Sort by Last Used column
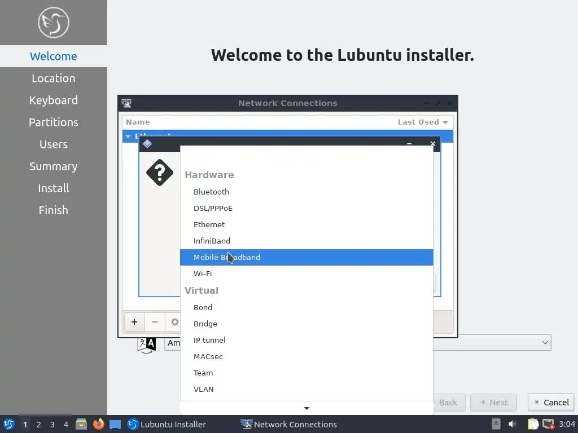 tap(422, 122)
